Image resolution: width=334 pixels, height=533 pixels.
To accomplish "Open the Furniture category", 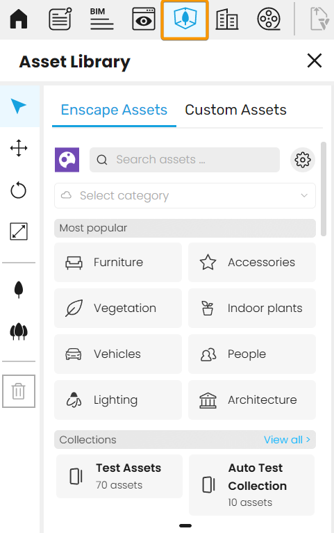I will pos(118,263).
